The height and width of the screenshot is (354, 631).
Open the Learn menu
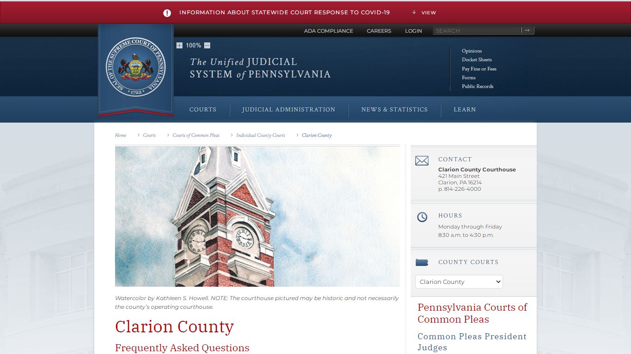coord(465,110)
